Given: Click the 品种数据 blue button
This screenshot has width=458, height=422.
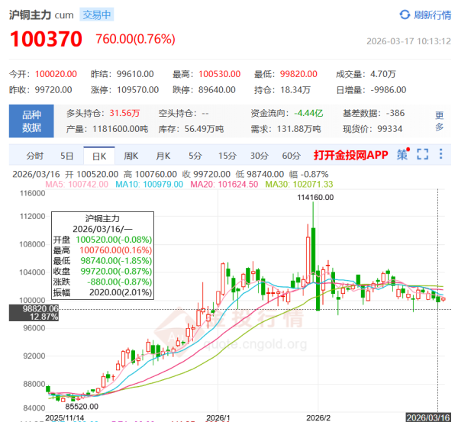Looking at the screenshot, I should click(x=31, y=121).
